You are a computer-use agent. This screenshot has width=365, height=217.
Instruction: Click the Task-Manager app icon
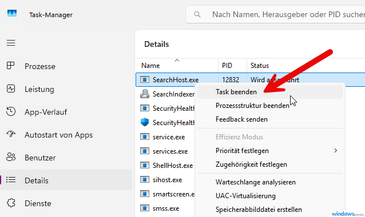(12, 13)
